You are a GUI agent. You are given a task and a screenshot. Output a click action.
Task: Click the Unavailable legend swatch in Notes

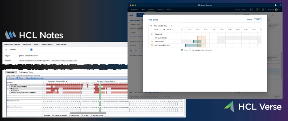tap(70, 116)
